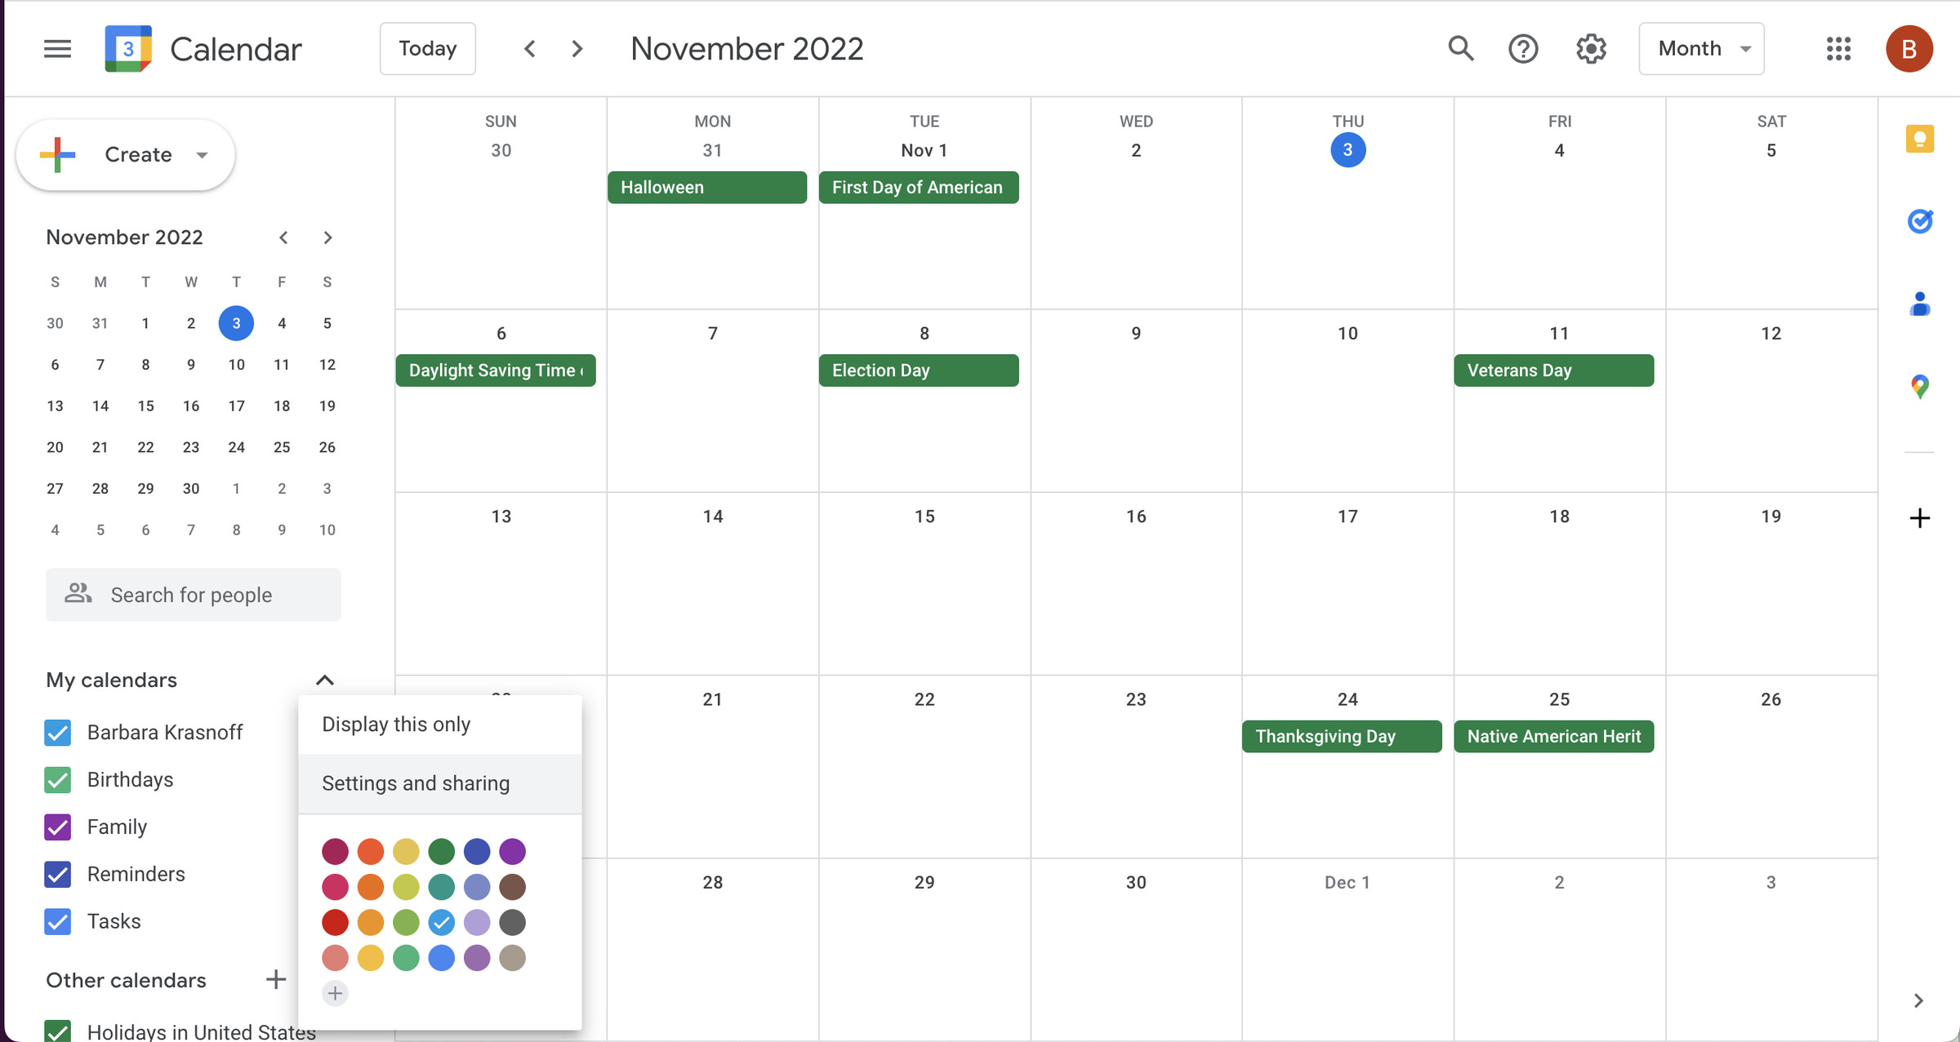Screen dimensions: 1960x1042
Task: Expand November 2022 mini calendar forward
Action: click(x=327, y=237)
